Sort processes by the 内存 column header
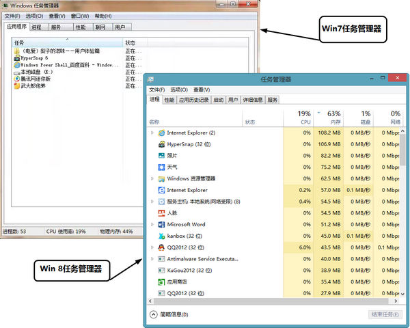The image size is (410, 328). tap(333, 118)
